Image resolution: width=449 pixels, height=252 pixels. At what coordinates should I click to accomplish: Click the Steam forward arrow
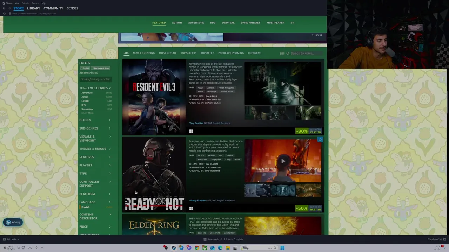(9, 8)
